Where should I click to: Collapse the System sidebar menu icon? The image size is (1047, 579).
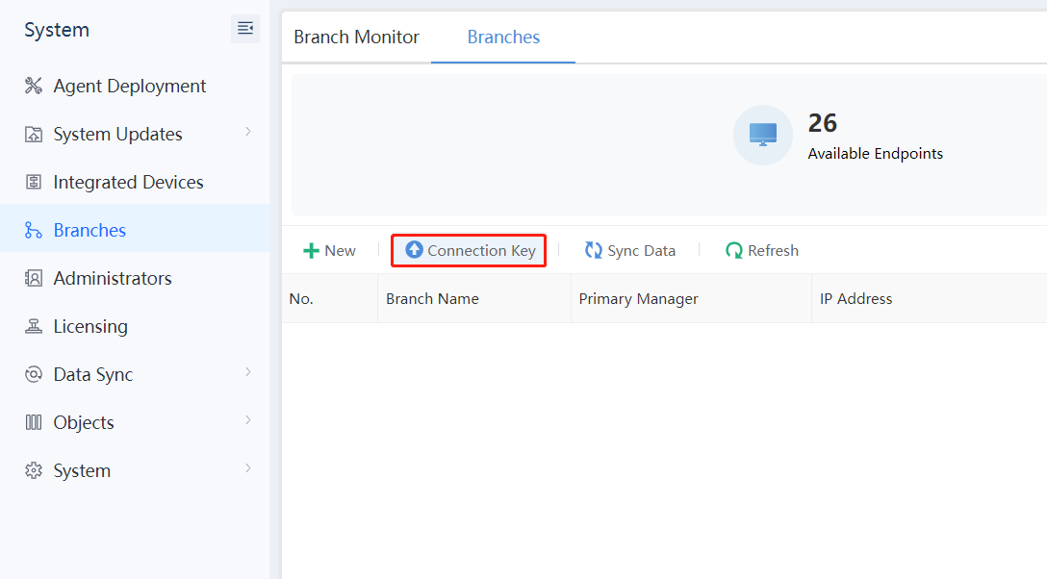(x=245, y=29)
